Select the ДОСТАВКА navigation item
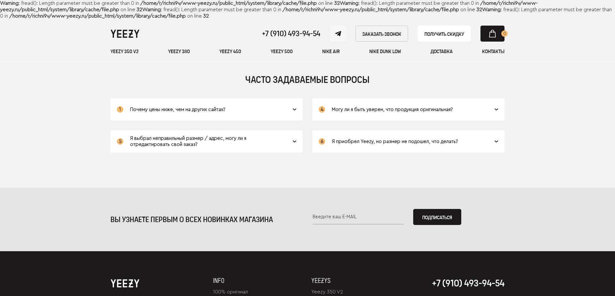Viewport: 615px width, 296px height. 441,51
